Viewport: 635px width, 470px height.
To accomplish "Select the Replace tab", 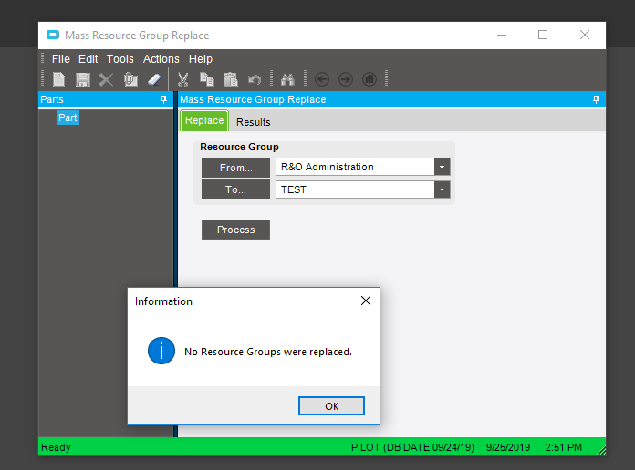I will pos(204,120).
